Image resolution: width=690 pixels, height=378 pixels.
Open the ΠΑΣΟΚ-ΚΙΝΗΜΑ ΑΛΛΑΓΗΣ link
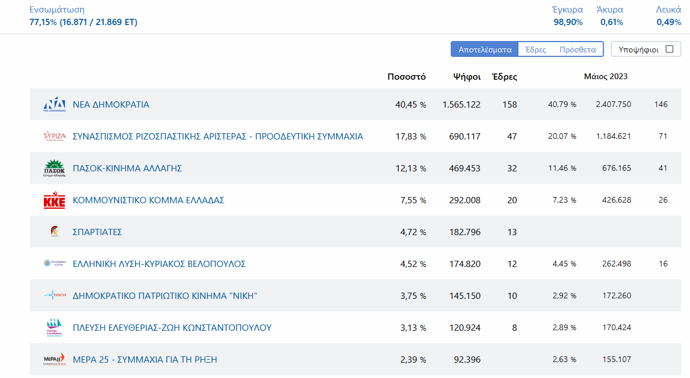127,169
